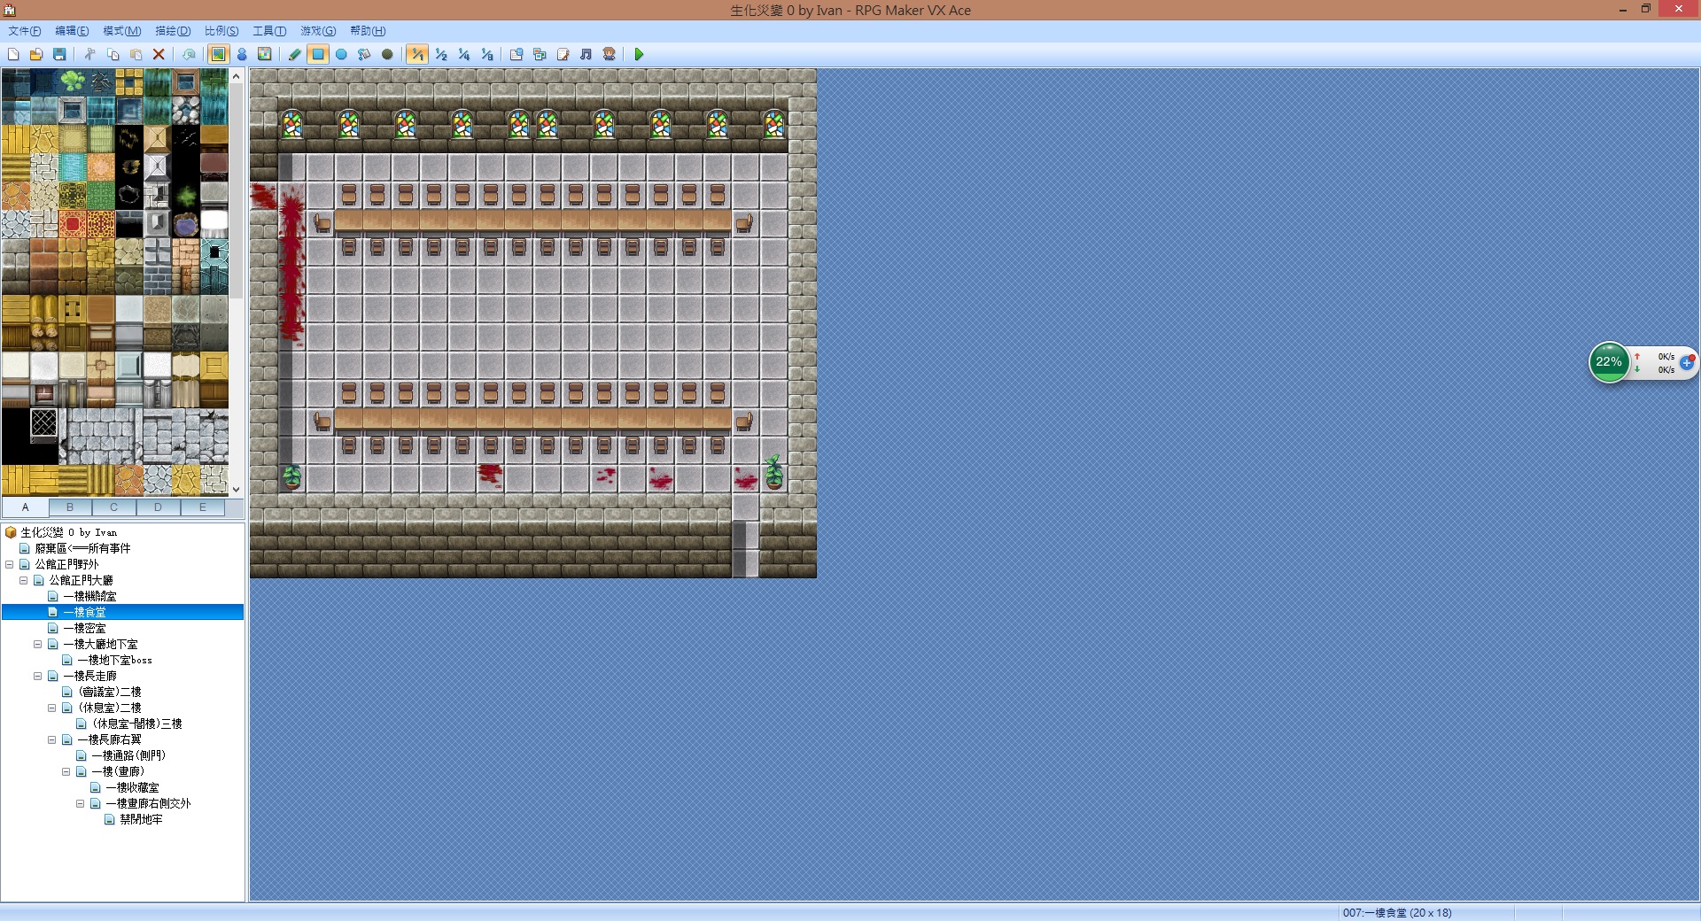The width and height of the screenshot is (1701, 921).
Task: Click the tileset palette scroll down arrow
Action: [236, 489]
